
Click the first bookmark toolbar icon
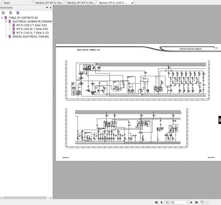tap(3, 13)
